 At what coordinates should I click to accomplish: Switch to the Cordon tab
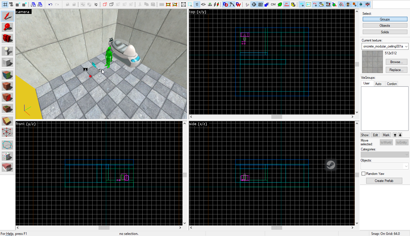coord(392,84)
